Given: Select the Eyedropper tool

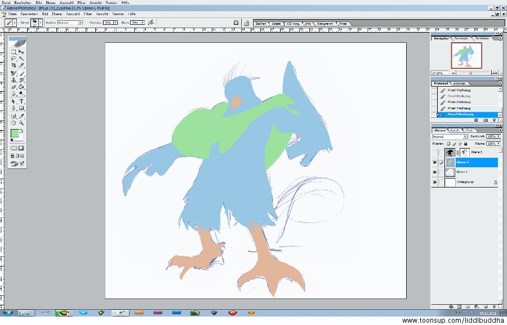Looking at the screenshot, I should (x=21, y=116).
